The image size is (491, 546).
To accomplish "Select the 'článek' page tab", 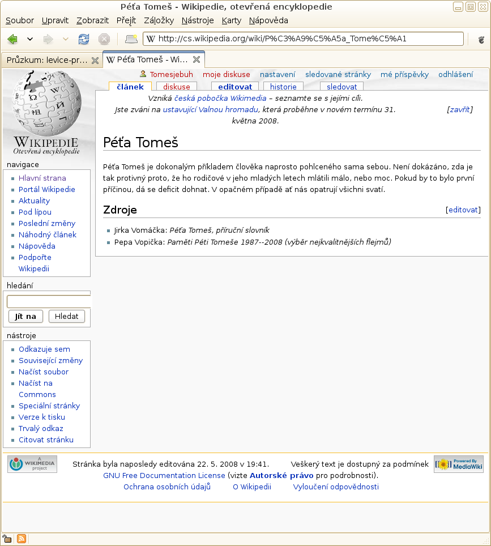I will coord(130,87).
